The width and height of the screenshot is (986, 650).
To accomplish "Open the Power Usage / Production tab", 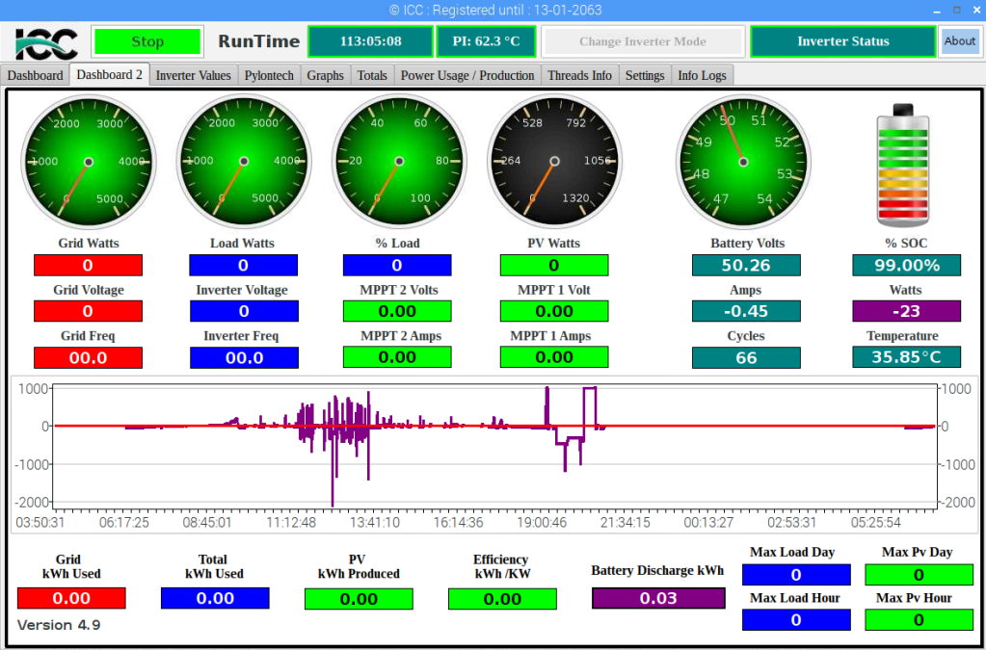I will [467, 74].
